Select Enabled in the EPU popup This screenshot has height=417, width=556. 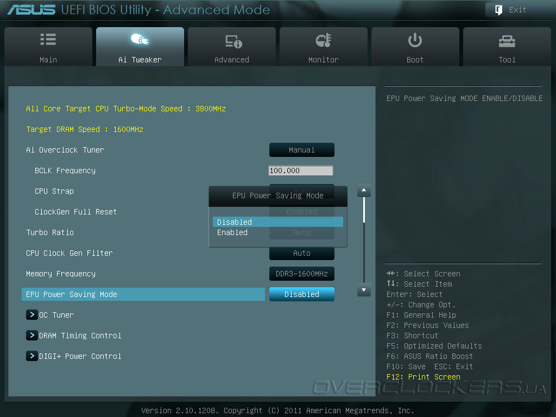point(278,232)
